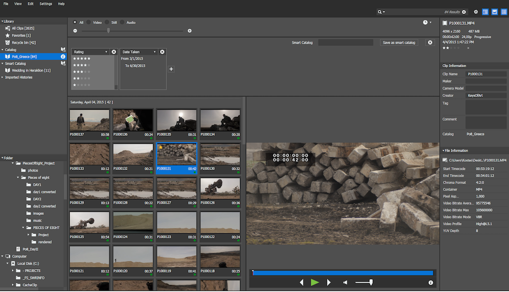Click the playback volume slider

coord(364,283)
